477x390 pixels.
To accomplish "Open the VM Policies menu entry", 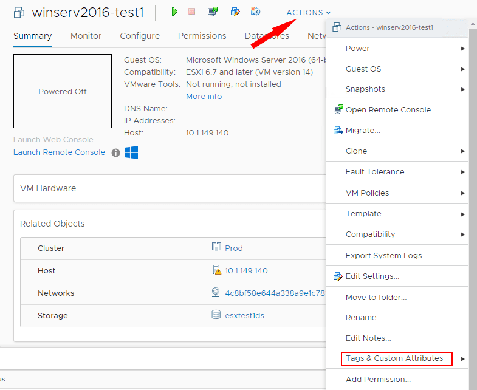I will [397, 193].
